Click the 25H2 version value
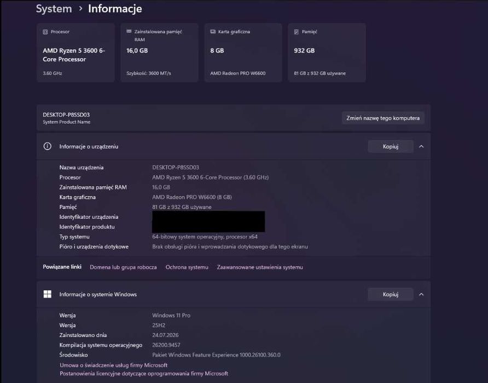488x383 pixels. click(x=159, y=325)
